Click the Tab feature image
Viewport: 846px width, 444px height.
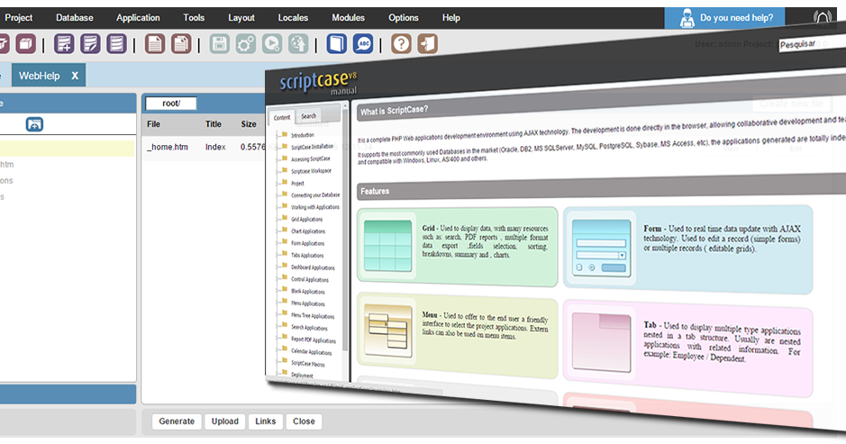[x=601, y=342]
